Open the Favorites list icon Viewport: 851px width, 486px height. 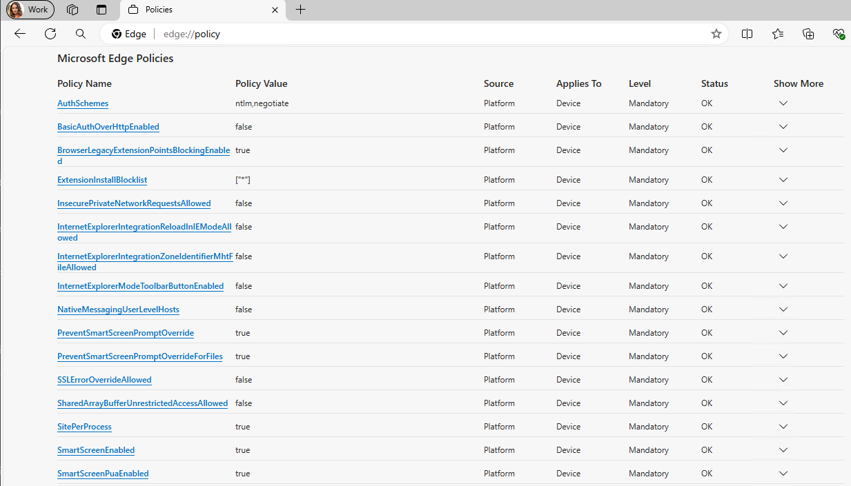pos(778,34)
